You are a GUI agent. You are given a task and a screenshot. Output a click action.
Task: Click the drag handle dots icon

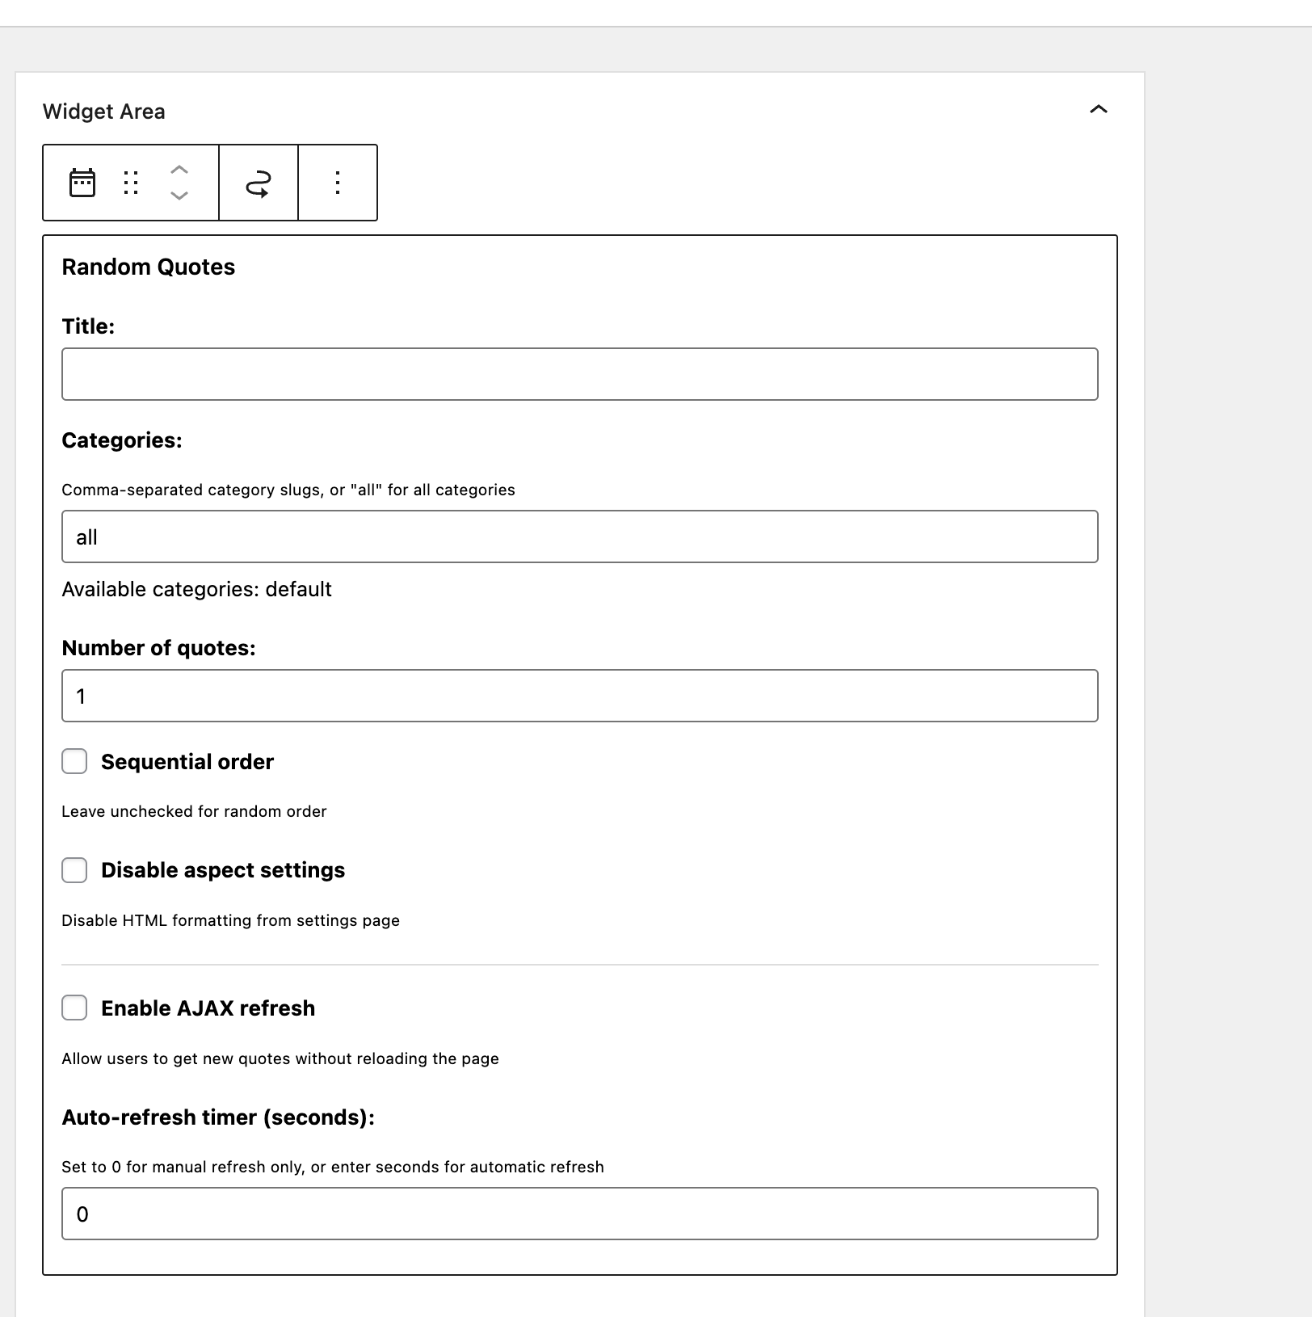pos(131,183)
